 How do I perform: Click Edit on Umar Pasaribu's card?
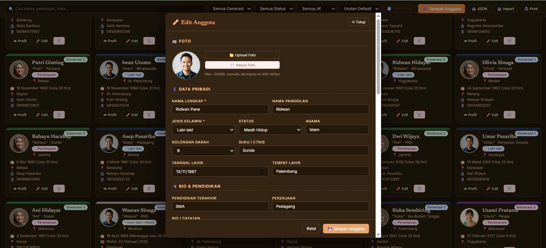[x=492, y=189]
